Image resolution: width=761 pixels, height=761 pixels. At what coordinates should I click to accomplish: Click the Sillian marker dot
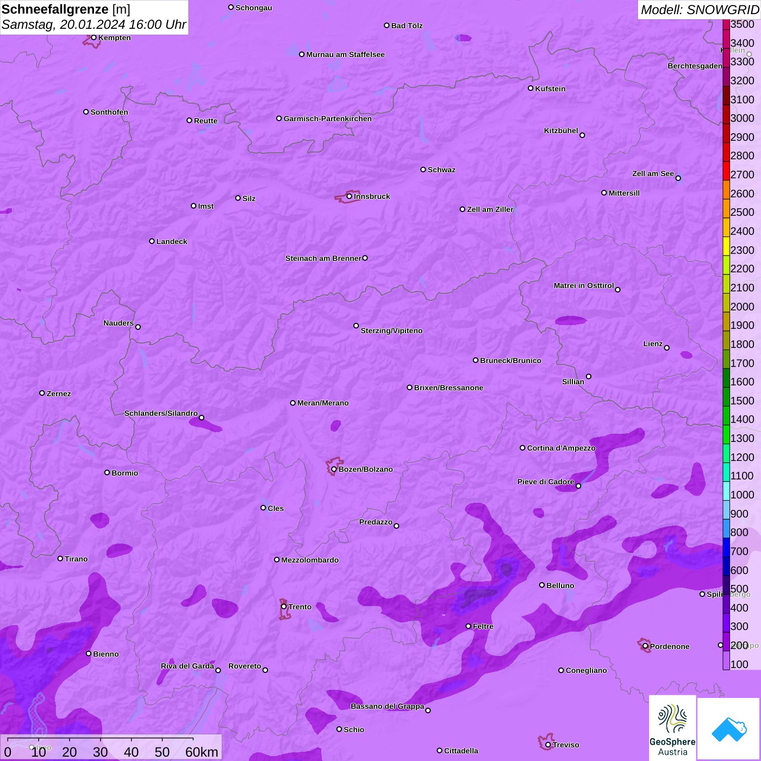[589, 376]
